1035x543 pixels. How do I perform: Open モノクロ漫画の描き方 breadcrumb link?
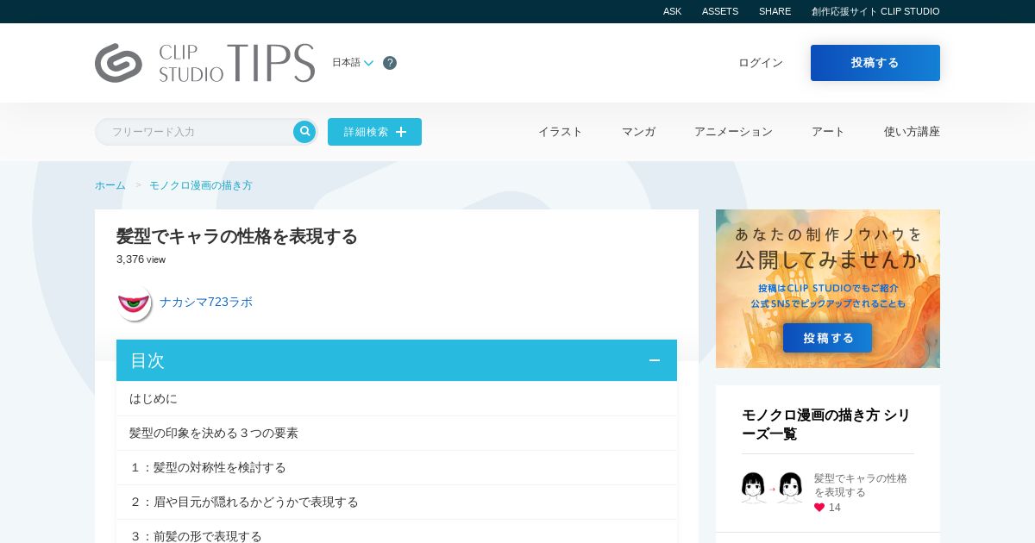201,185
